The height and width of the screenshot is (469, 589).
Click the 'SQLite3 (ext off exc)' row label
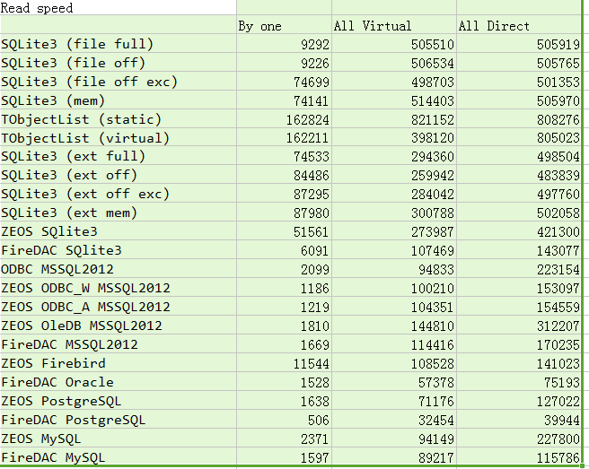coord(119,194)
